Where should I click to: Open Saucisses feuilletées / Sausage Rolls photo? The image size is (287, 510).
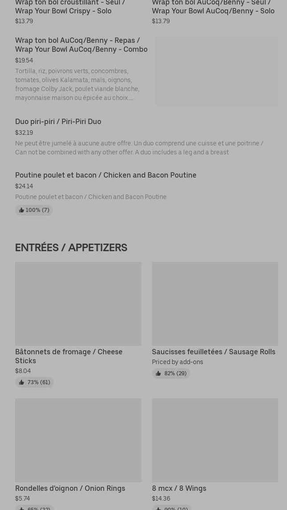pyautogui.click(x=215, y=303)
